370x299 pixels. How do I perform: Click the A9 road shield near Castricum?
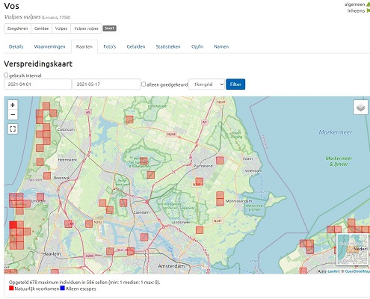pyautogui.click(x=88, y=112)
